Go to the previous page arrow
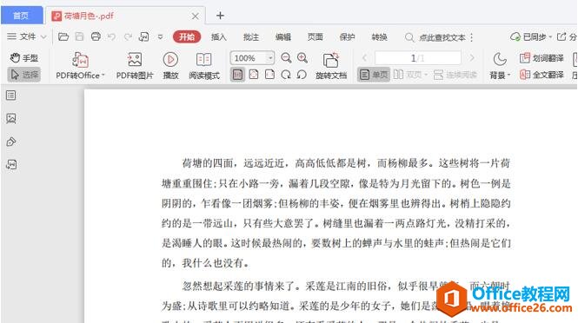 (x=364, y=58)
